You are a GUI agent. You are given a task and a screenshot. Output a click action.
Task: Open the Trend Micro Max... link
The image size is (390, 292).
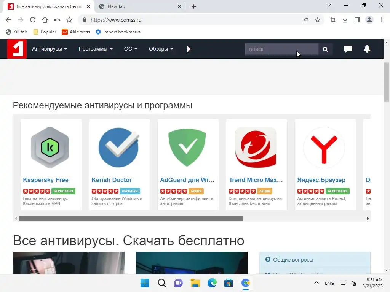(x=256, y=180)
